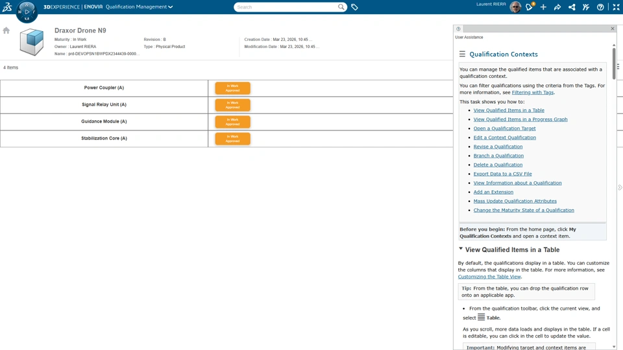
Task: Open Laurent RIERA's profile avatar
Action: 515,7
